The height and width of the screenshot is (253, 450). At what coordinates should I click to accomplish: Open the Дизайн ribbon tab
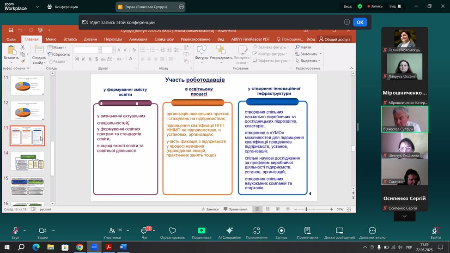(91, 40)
